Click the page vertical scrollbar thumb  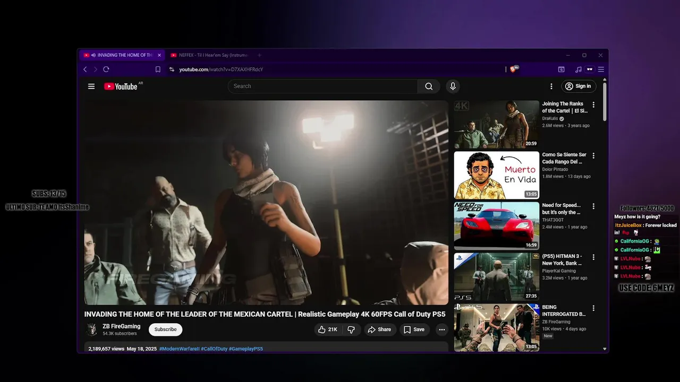(x=605, y=101)
